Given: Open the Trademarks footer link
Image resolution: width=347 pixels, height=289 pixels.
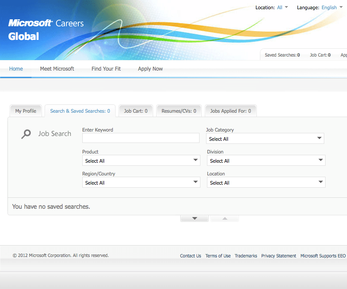Looking at the screenshot, I should click(x=246, y=256).
